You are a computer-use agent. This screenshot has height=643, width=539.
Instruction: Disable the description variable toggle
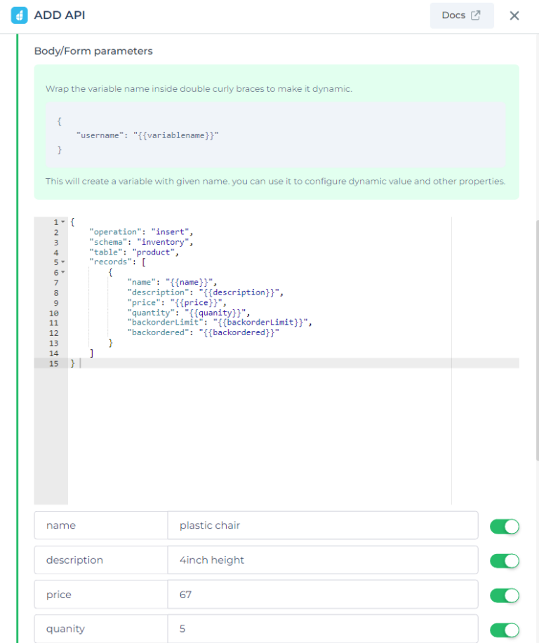tap(505, 560)
